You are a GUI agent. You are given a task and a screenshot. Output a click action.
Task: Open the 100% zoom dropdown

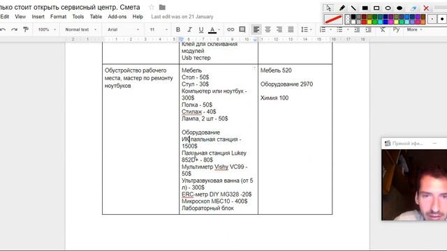[x=47, y=29]
